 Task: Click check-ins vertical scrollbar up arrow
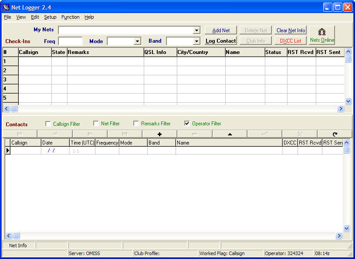click(x=348, y=51)
